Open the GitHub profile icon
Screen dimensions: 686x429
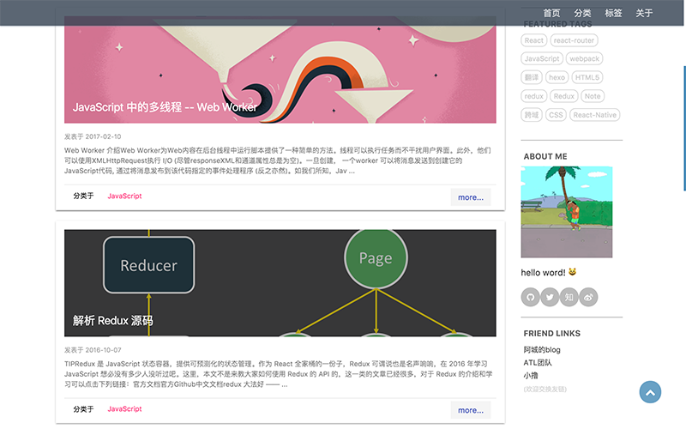point(531,297)
